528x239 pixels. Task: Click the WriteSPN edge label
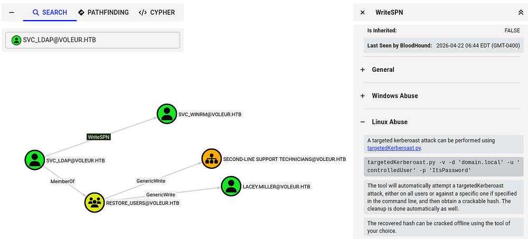(x=99, y=137)
